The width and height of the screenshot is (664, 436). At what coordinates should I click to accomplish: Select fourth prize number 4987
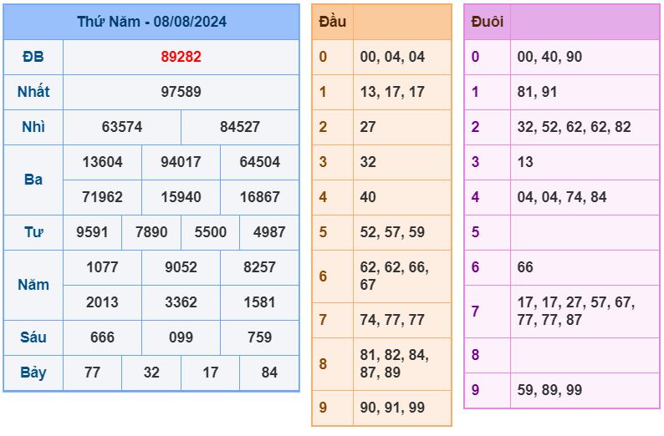click(269, 232)
